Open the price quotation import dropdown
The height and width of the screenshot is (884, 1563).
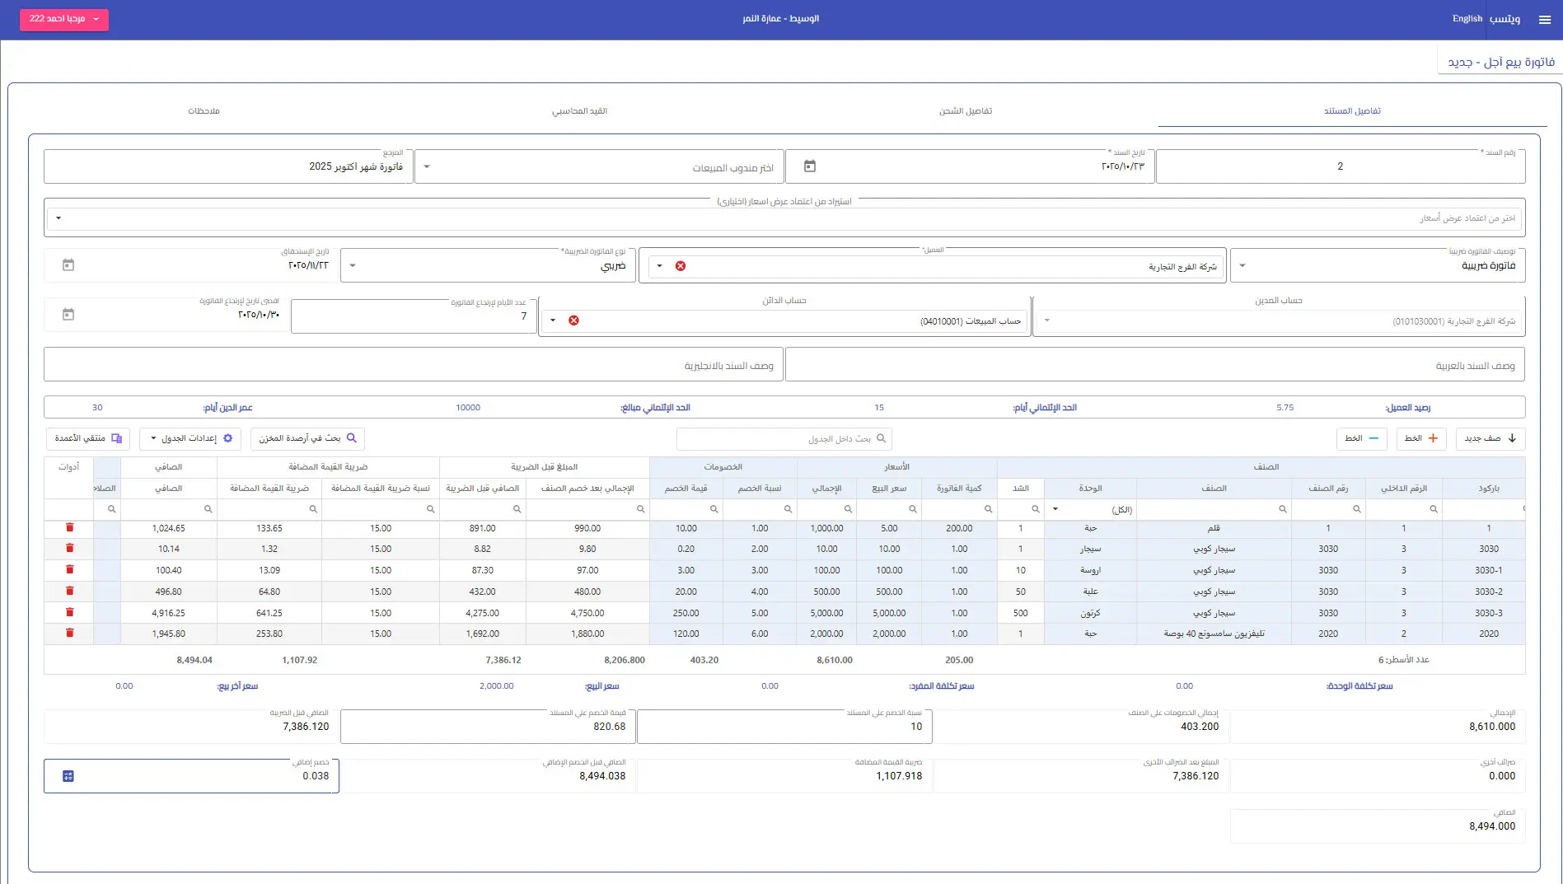click(58, 218)
